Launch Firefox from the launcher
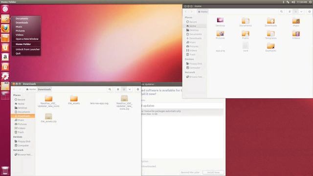 tap(5, 28)
